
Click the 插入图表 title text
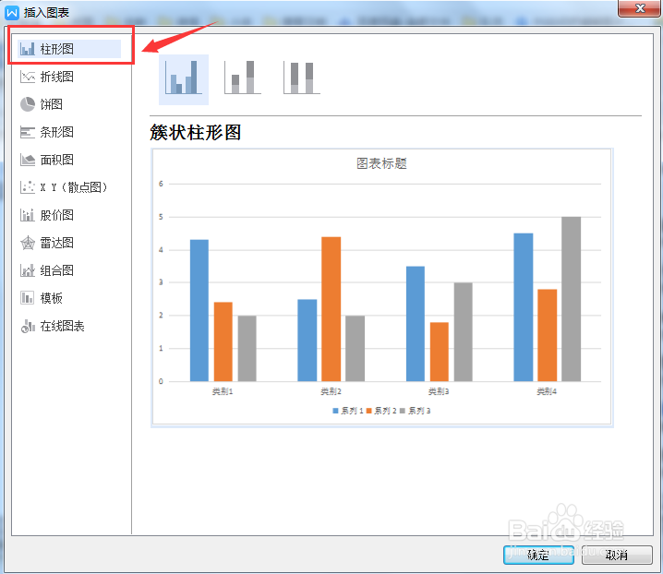pos(46,13)
